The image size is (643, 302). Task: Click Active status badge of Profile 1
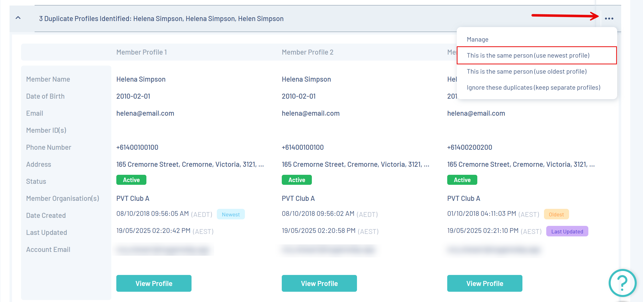coord(131,180)
